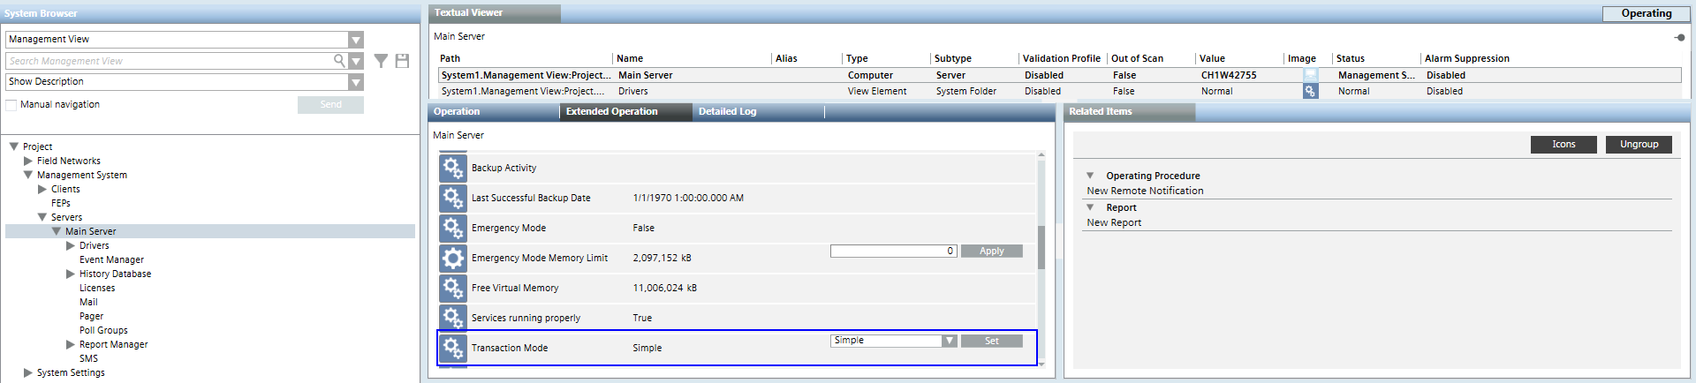Open the Management View dropdown
Viewport: 1696px width, 383px height.
click(355, 40)
